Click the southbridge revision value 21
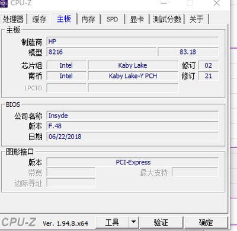This screenshot has height=231, width=237. (209, 76)
